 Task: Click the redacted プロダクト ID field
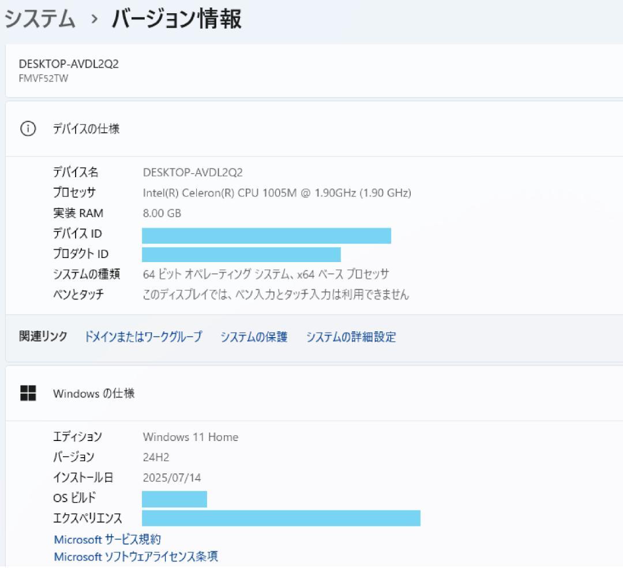point(242,253)
